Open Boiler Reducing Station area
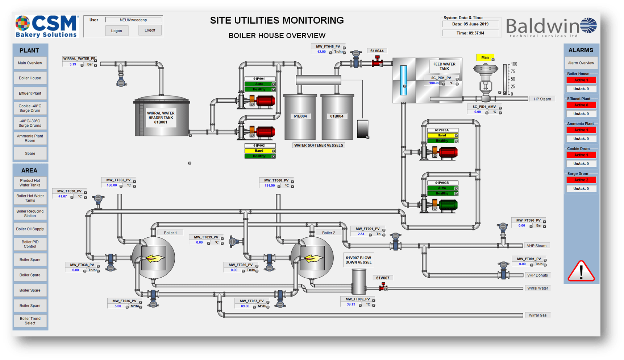The image size is (624, 360). coord(30,213)
